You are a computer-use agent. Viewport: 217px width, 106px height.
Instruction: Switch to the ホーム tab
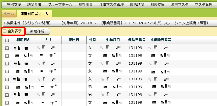pos(9,14)
